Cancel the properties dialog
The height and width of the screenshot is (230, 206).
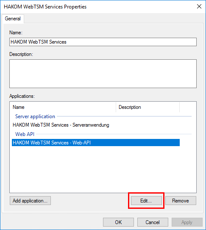pyautogui.click(x=153, y=222)
